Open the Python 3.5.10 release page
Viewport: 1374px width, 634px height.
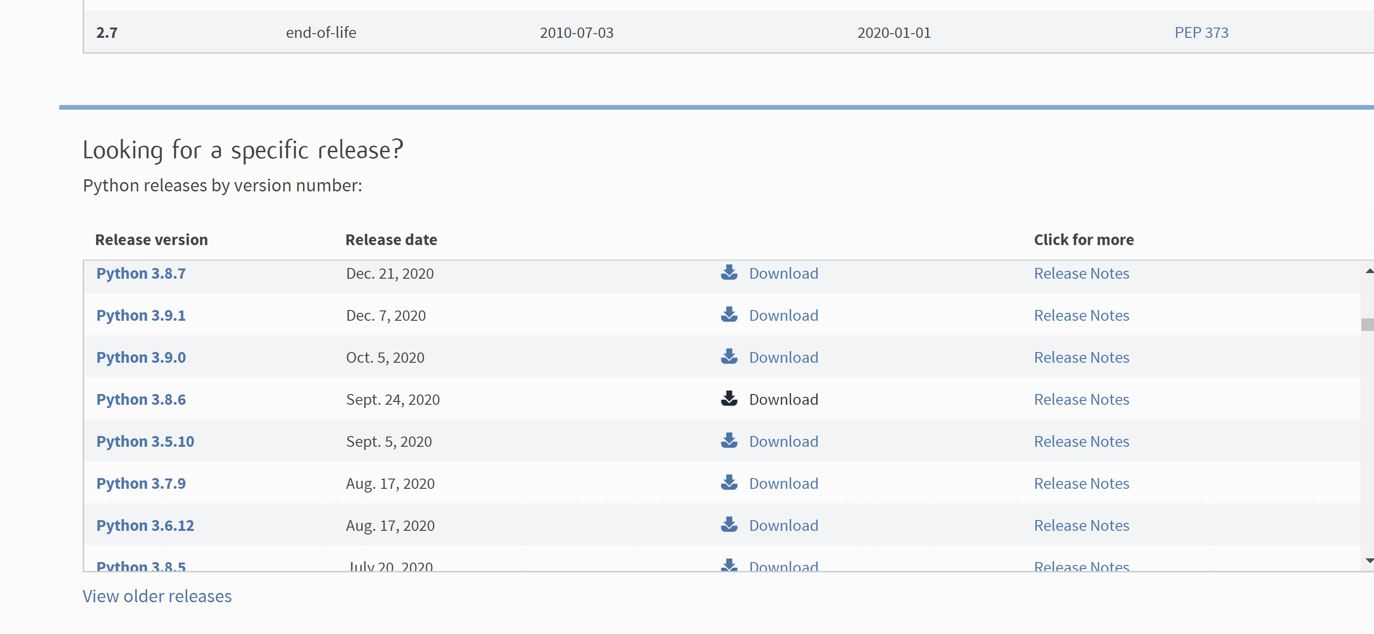click(x=145, y=442)
